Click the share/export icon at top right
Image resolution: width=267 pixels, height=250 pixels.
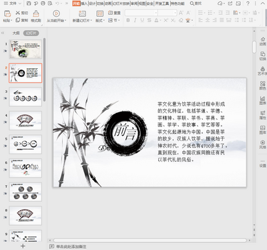coord(230,3)
